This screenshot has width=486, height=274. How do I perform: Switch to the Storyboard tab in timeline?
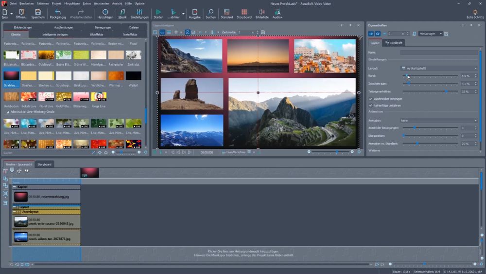[x=44, y=164]
